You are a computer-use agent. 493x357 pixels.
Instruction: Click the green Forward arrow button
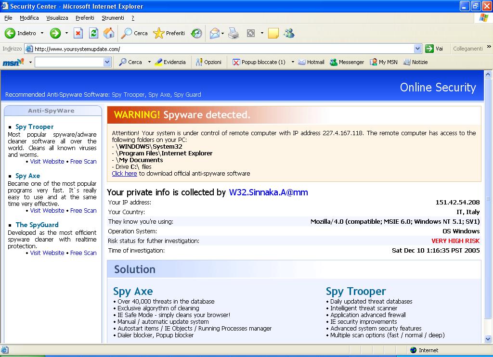(x=55, y=33)
